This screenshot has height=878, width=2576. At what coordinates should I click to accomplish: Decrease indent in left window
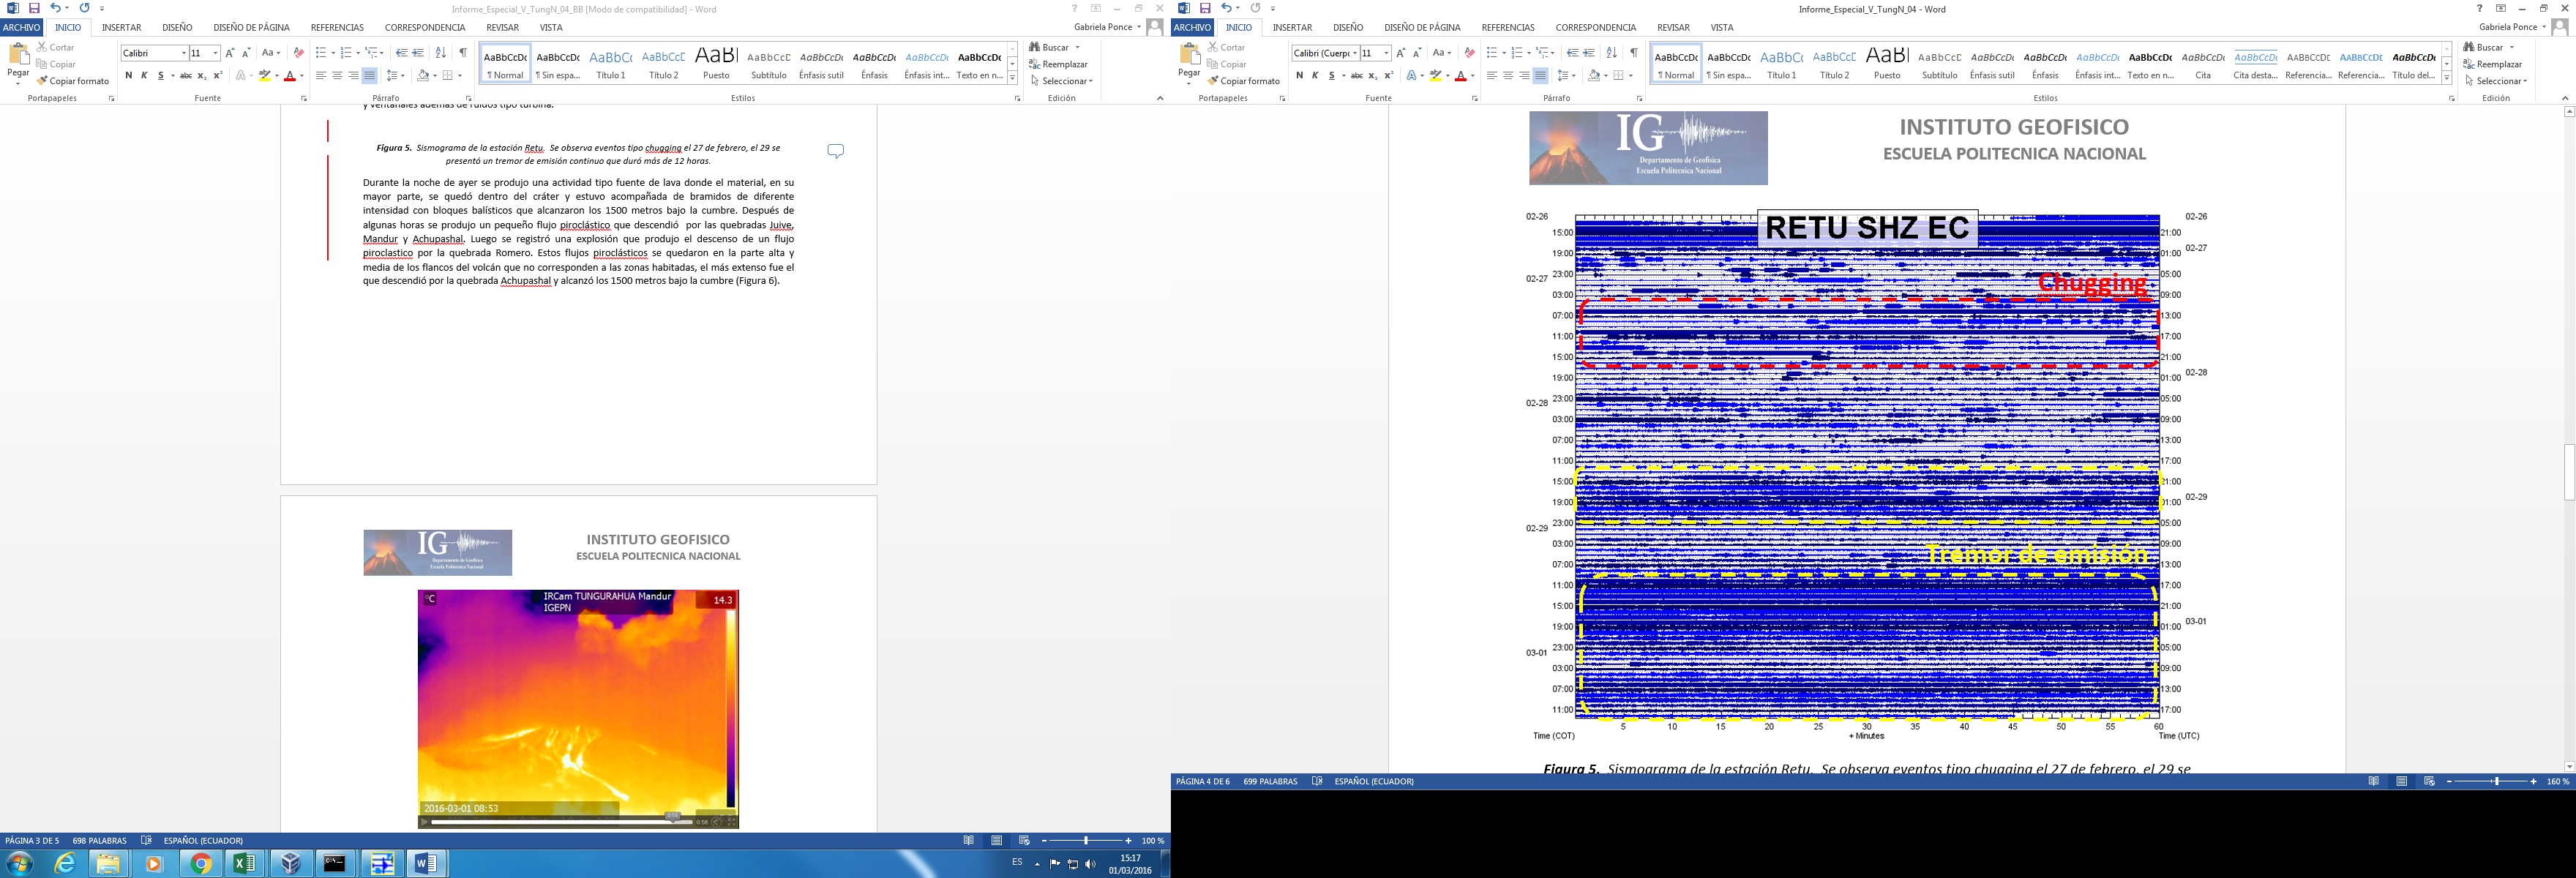click(x=402, y=53)
